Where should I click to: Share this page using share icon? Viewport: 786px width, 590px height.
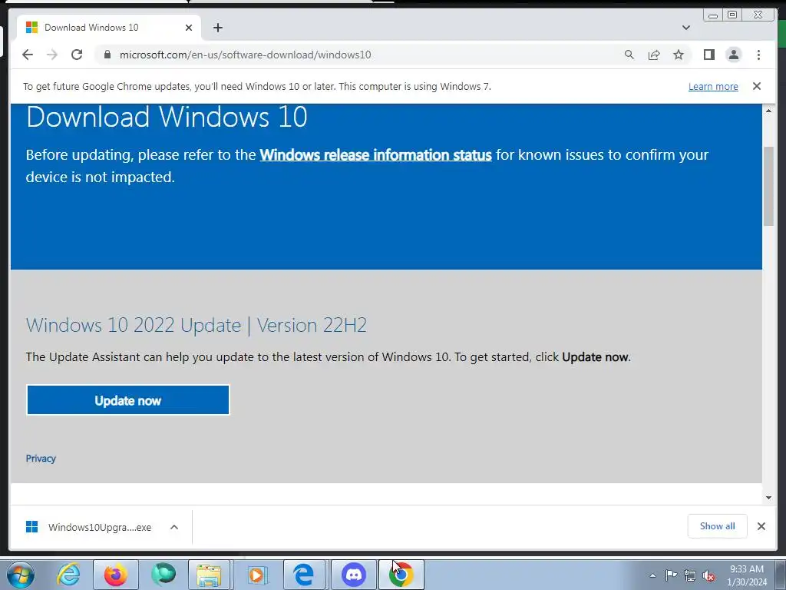tap(654, 55)
